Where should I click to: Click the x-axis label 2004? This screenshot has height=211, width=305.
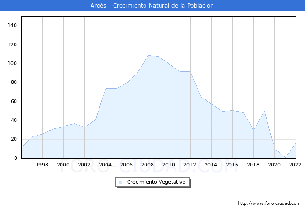(105, 165)
